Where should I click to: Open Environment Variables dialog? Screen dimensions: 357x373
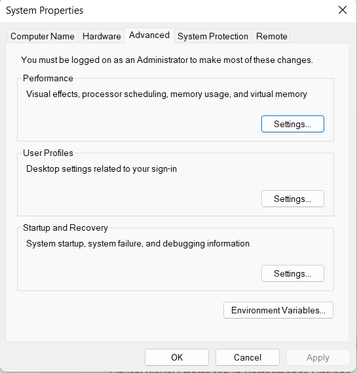[x=278, y=310]
